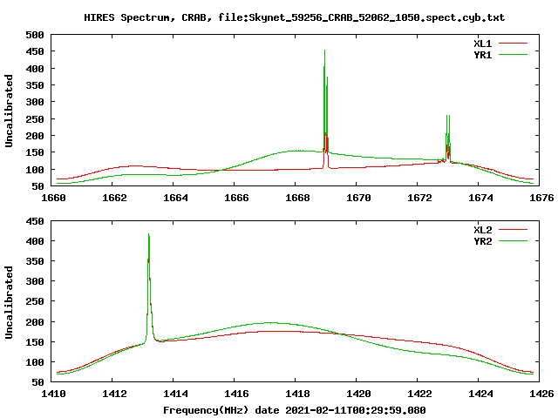
Task: Click the YR1 legend label
Action: pos(482,55)
